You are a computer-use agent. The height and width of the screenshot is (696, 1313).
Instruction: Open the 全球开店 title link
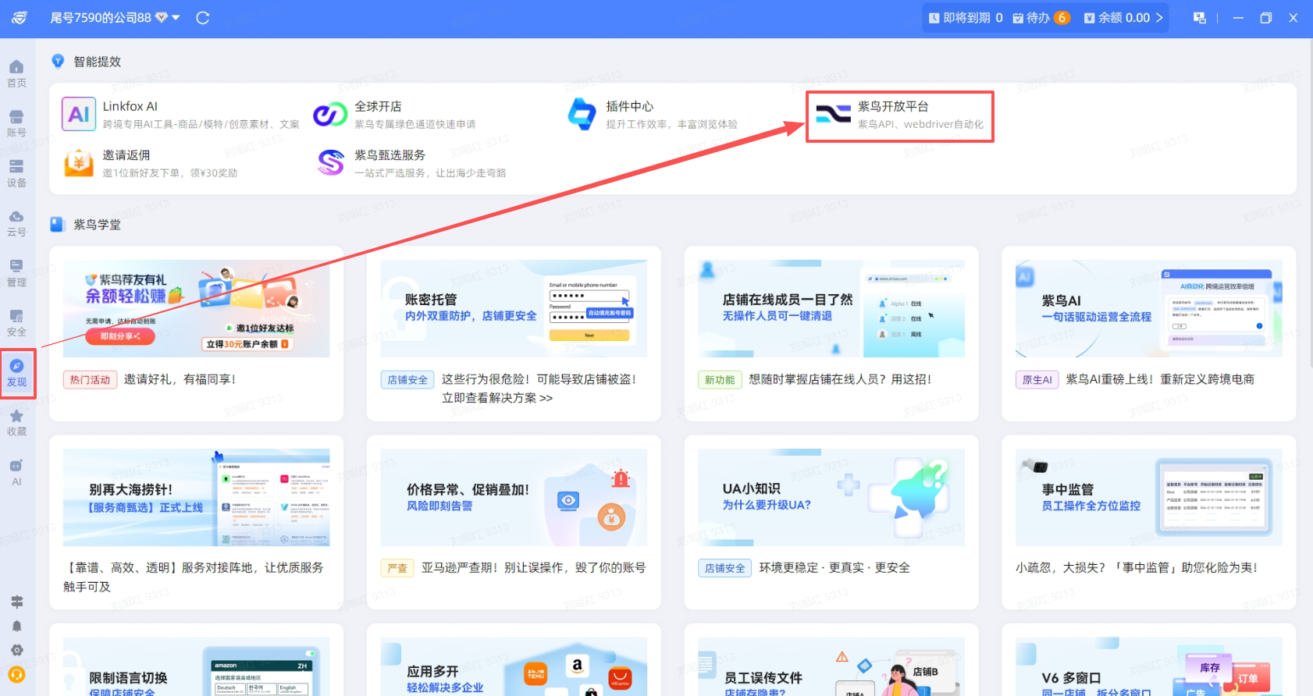pyautogui.click(x=378, y=106)
